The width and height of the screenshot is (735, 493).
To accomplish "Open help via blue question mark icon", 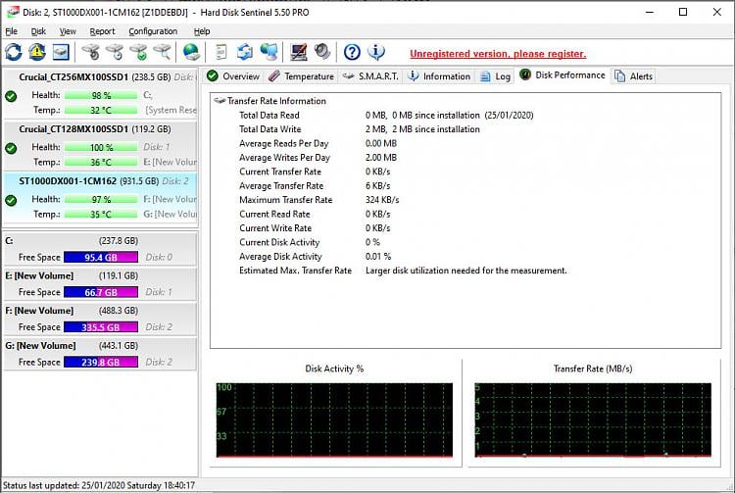I will pyautogui.click(x=352, y=52).
